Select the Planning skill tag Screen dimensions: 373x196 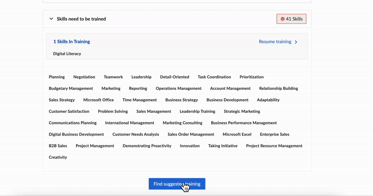tap(56, 77)
